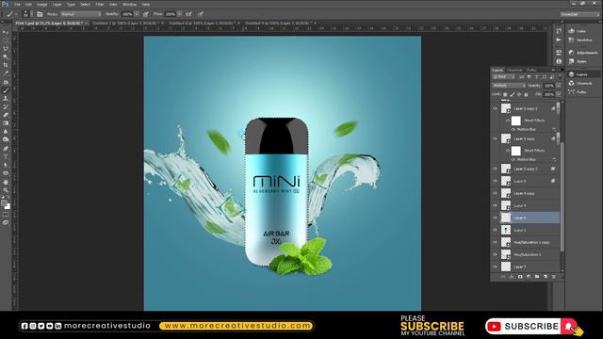Select the Dodge tool
Screen dimensions: 603x339
coord(6,139)
